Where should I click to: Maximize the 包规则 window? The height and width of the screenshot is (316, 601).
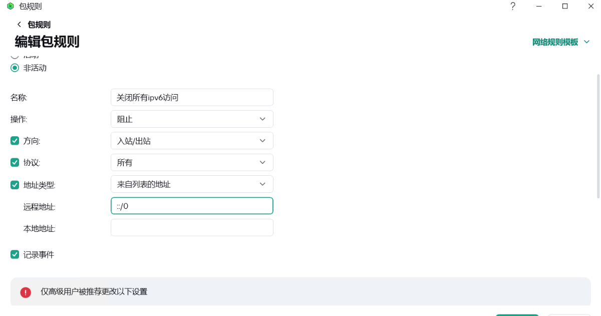pos(565,7)
